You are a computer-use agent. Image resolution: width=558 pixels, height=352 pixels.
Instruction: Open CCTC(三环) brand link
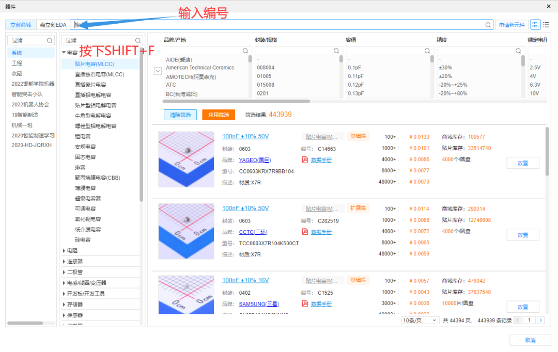(x=253, y=232)
